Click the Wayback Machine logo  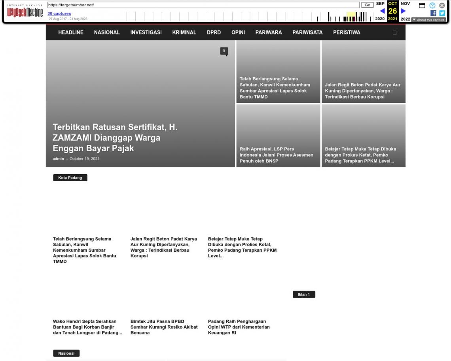click(x=25, y=11)
